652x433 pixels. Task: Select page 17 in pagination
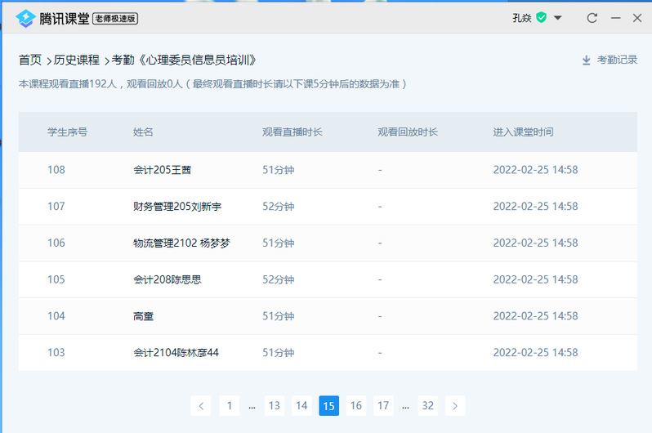[383, 405]
